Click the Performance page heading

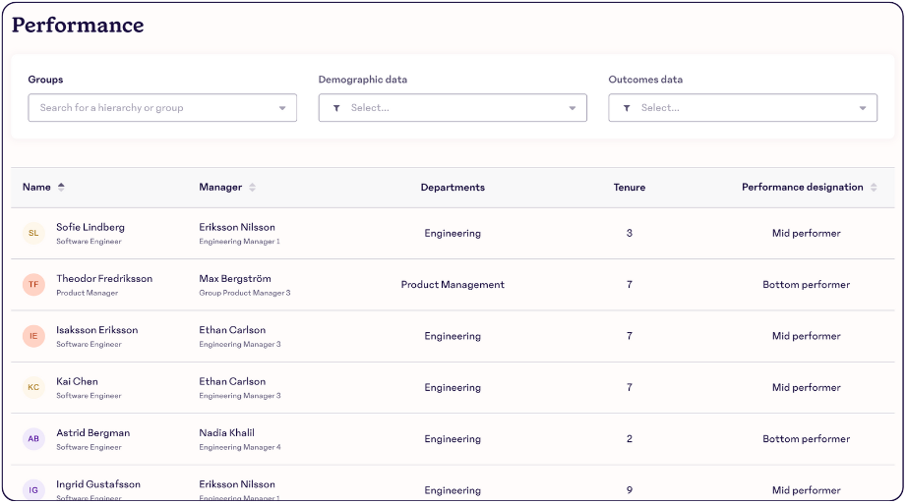tap(78, 25)
